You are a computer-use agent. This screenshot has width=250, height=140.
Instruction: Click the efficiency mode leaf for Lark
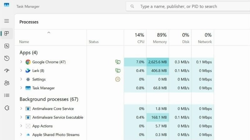(x=118, y=71)
